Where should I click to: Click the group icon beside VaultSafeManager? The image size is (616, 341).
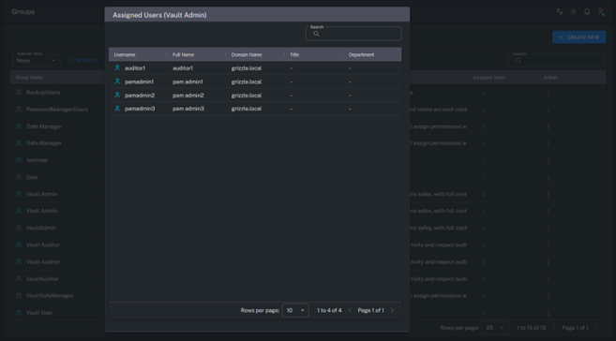tap(19, 295)
